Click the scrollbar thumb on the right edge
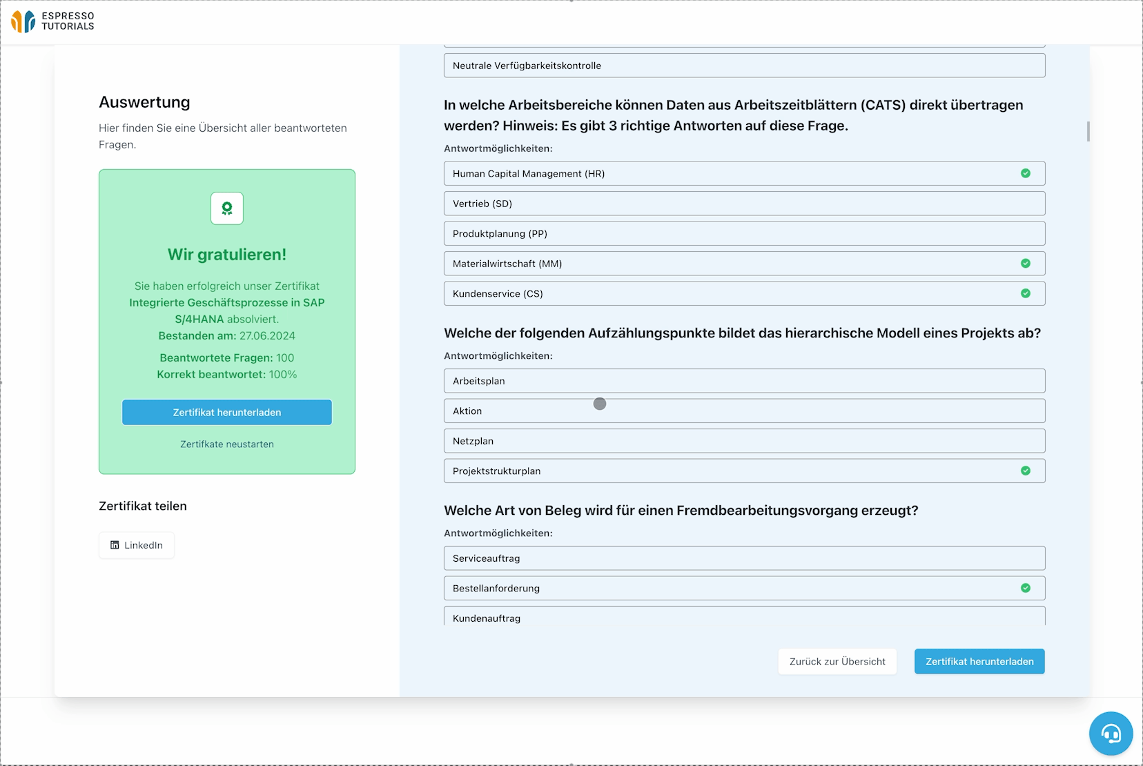 point(1088,131)
